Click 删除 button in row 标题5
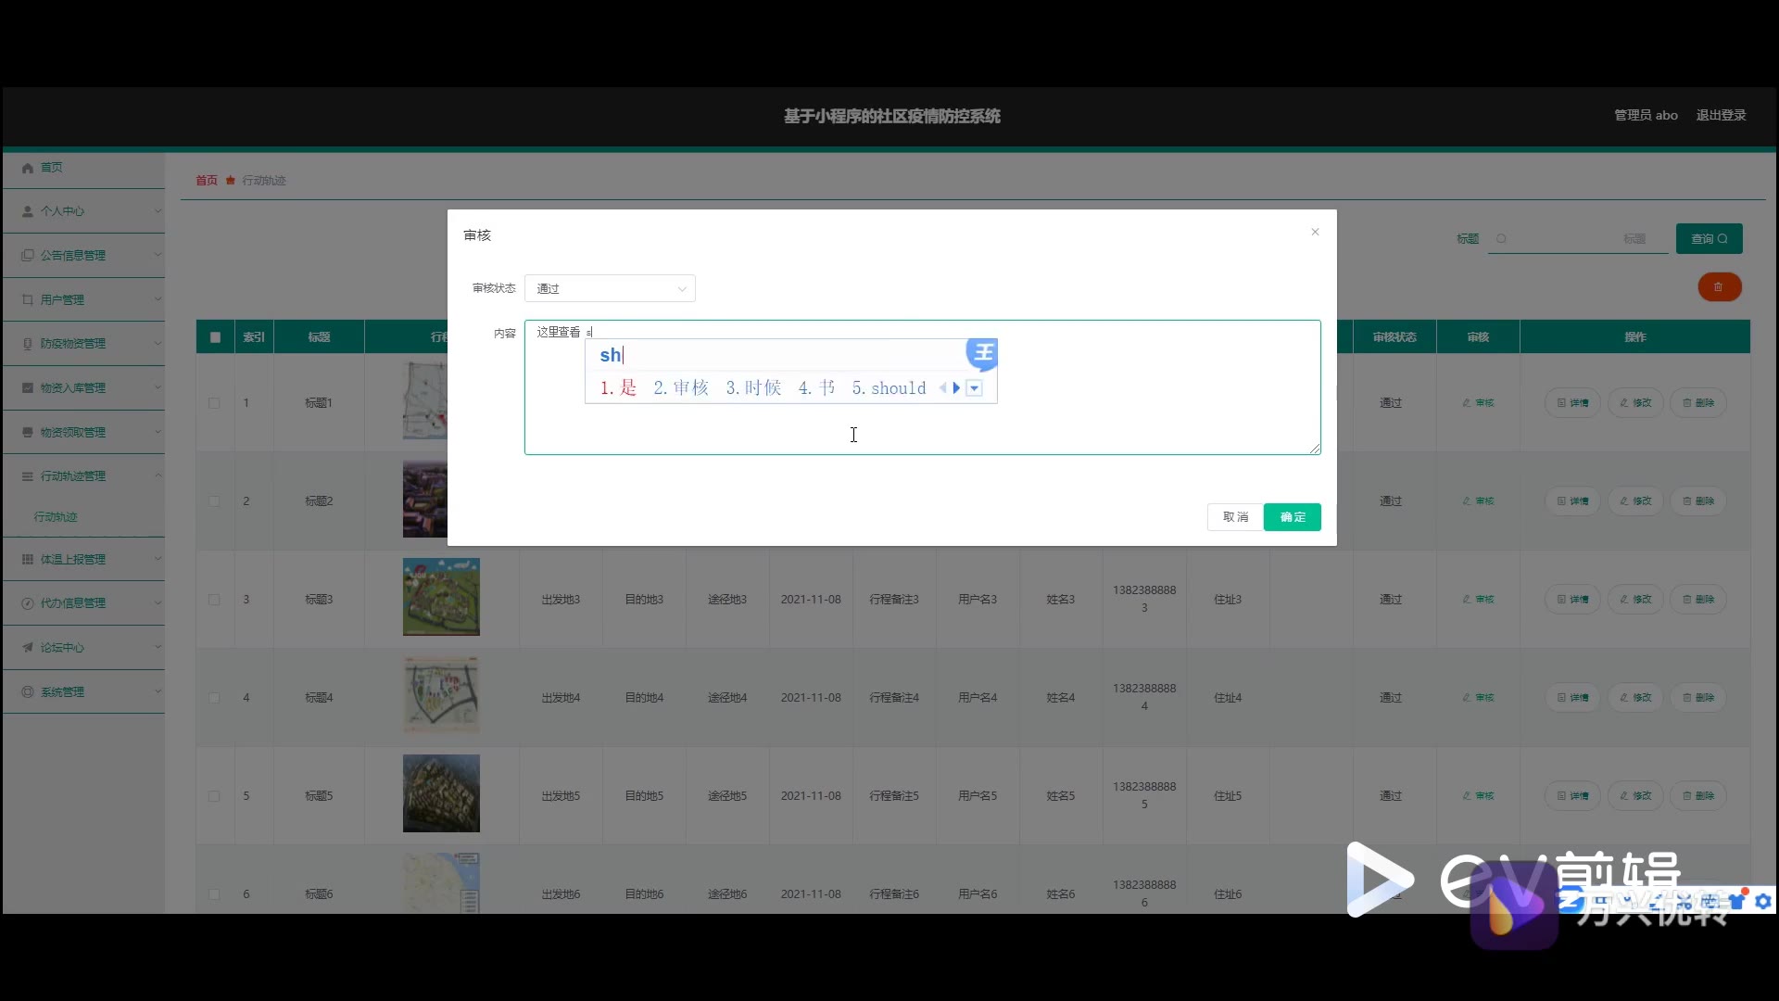The image size is (1779, 1001). tap(1698, 796)
